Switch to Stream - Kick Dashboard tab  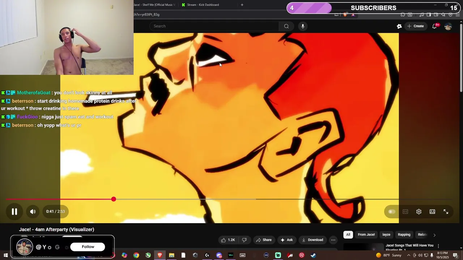click(203, 5)
